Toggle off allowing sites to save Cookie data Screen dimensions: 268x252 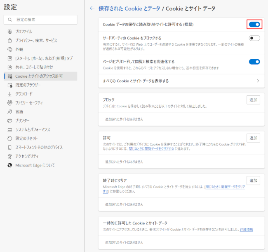point(254,25)
